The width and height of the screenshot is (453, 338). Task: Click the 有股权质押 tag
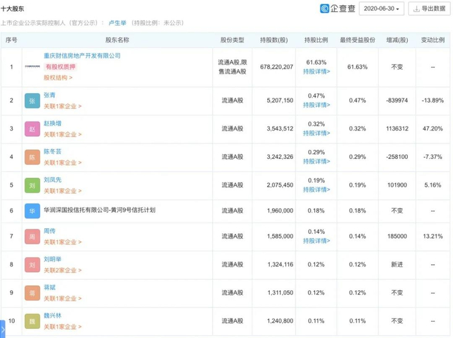click(x=64, y=67)
